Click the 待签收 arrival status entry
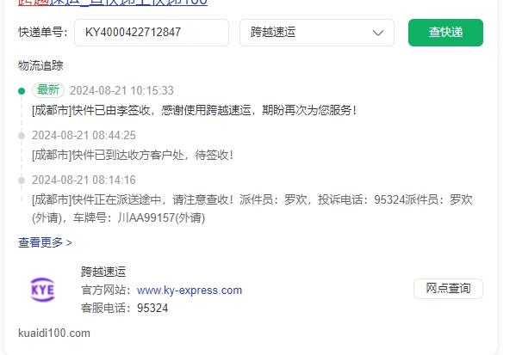 point(133,155)
